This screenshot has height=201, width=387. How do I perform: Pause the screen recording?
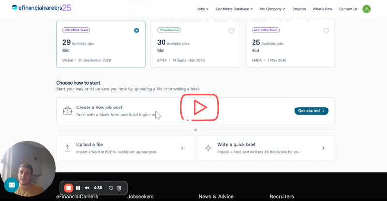tap(78, 188)
